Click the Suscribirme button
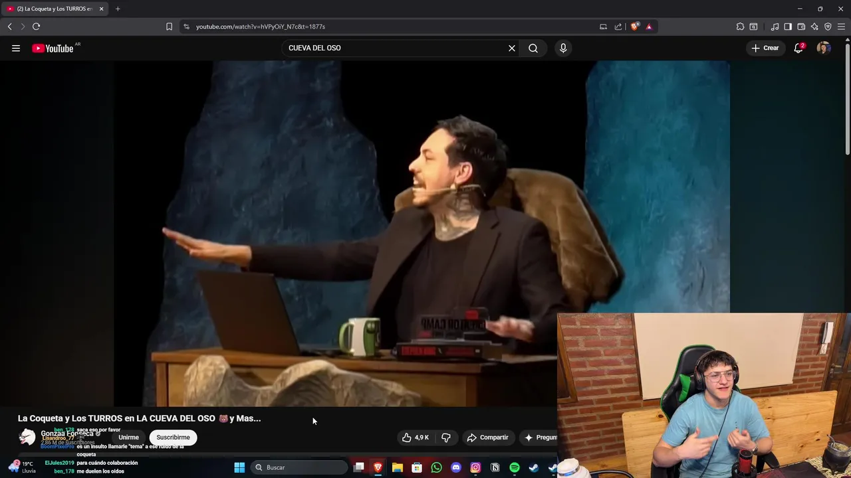This screenshot has width=851, height=478. [173, 438]
